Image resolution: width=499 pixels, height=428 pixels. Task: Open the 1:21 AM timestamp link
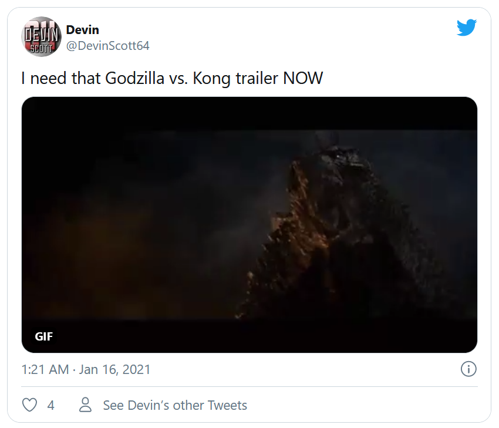tap(45, 370)
